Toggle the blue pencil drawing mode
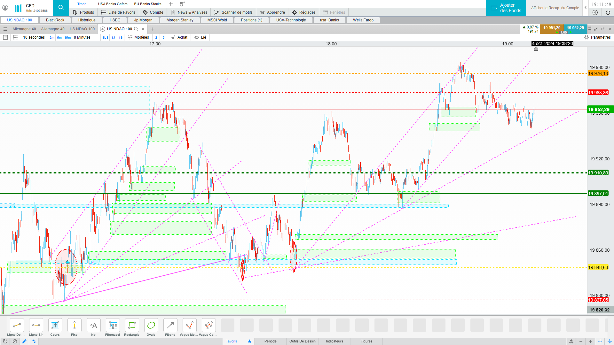 [x=24, y=341]
